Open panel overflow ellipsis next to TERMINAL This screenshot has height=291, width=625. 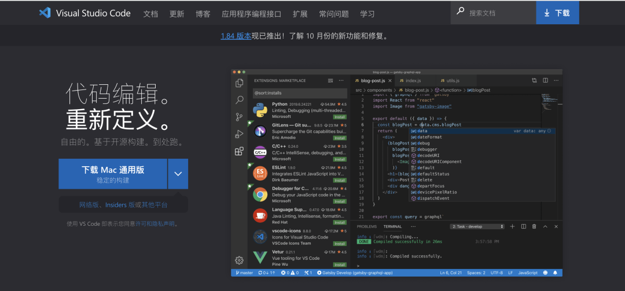(413, 226)
